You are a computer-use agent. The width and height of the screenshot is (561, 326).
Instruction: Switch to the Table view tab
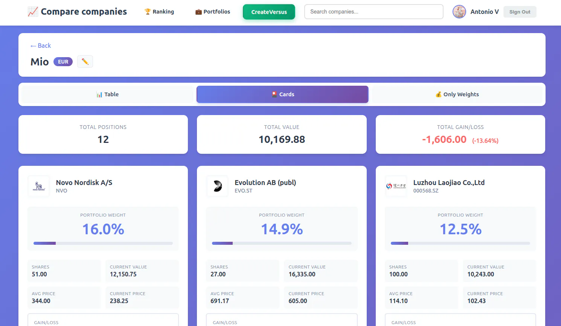point(108,94)
